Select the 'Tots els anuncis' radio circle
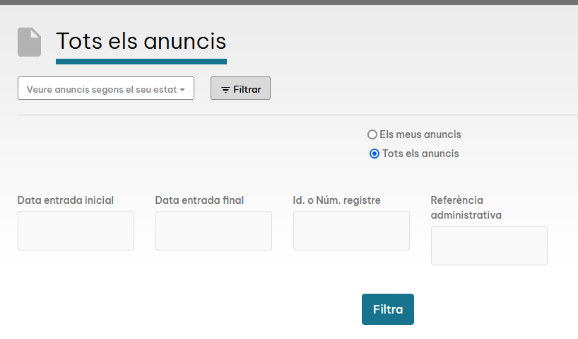 click(374, 154)
